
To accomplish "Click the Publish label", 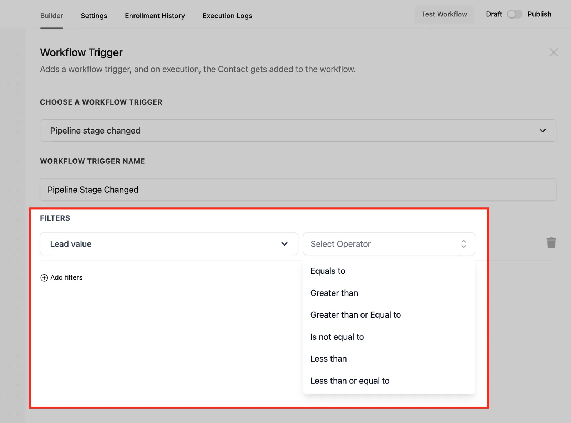I will click(x=539, y=14).
